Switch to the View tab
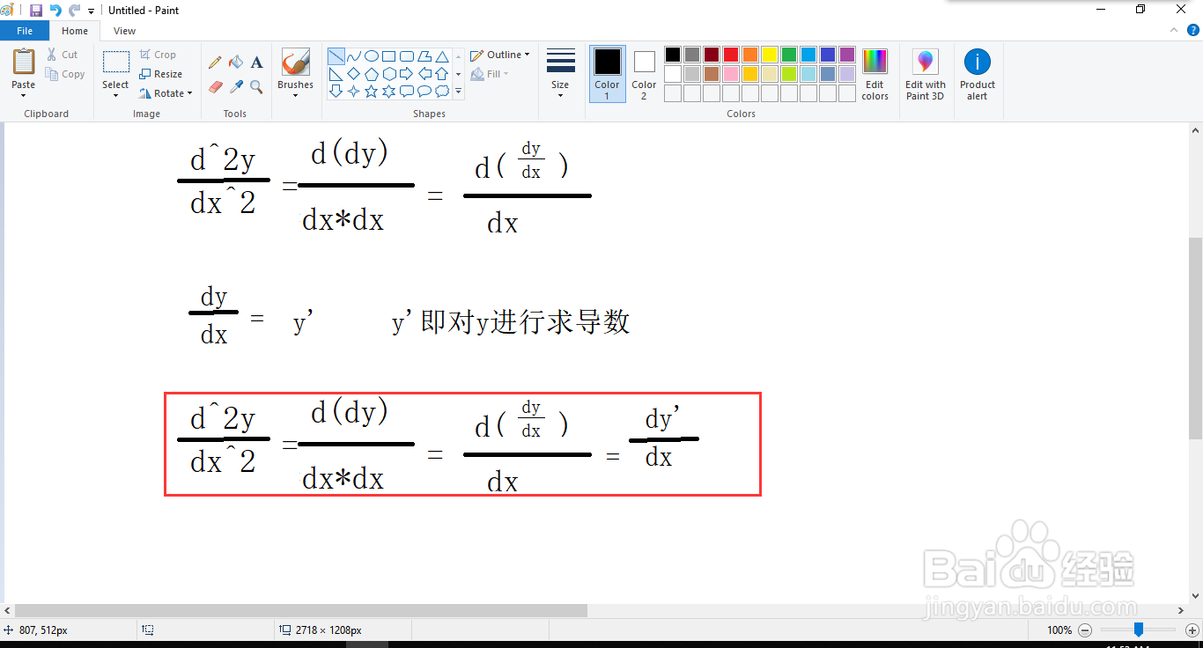Screen dimensions: 1203x648 pos(124,30)
